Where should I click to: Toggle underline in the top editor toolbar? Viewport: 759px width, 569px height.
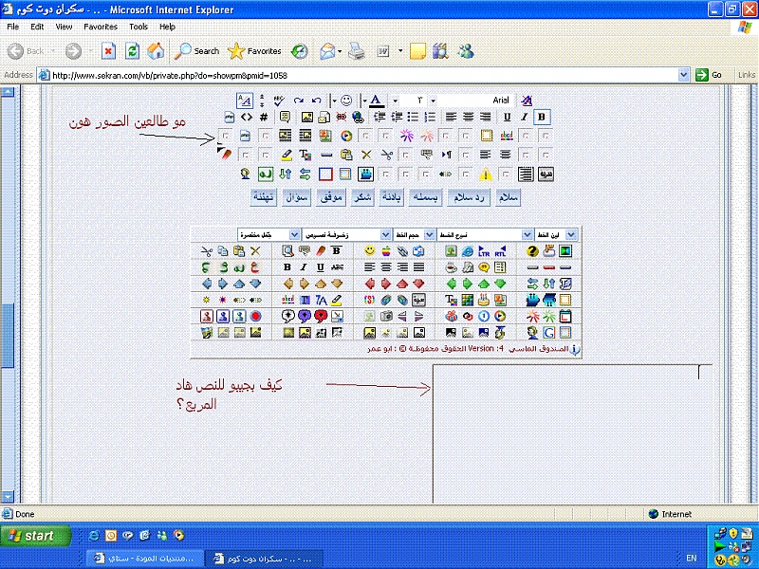coord(508,118)
